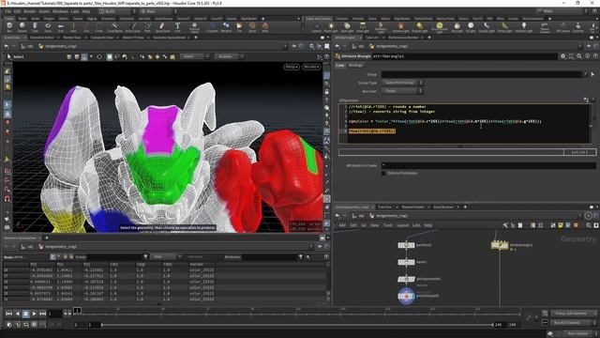Open the Run Over dropdown

(402, 91)
